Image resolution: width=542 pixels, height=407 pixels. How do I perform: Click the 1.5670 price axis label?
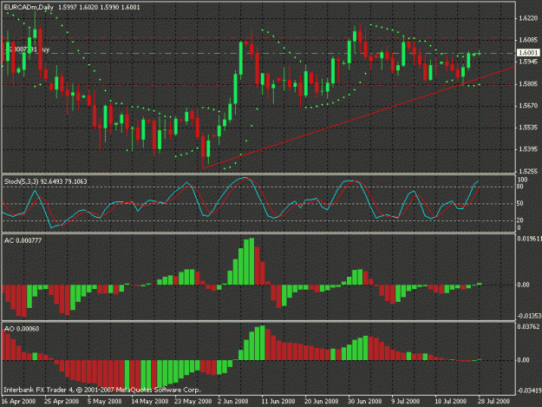528,106
